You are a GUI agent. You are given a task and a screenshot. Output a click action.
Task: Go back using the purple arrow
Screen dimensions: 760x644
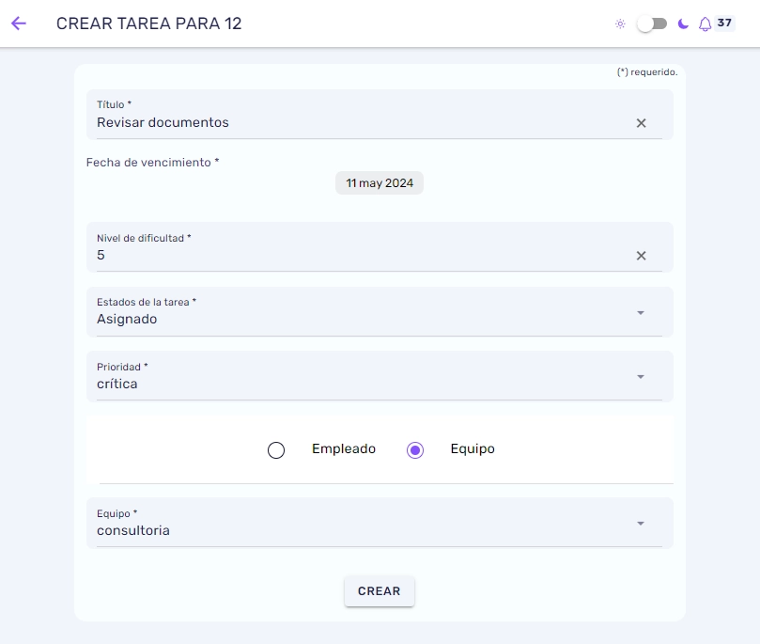(x=19, y=24)
